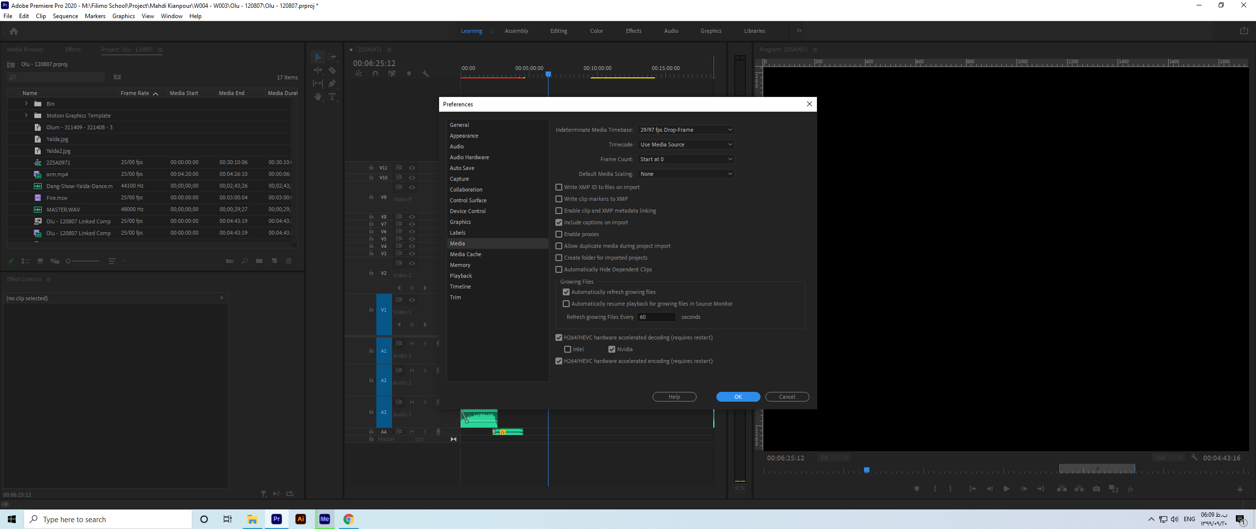Toggle Snap in the timeline
Viewport: 1256px width, 529px height.
point(375,73)
